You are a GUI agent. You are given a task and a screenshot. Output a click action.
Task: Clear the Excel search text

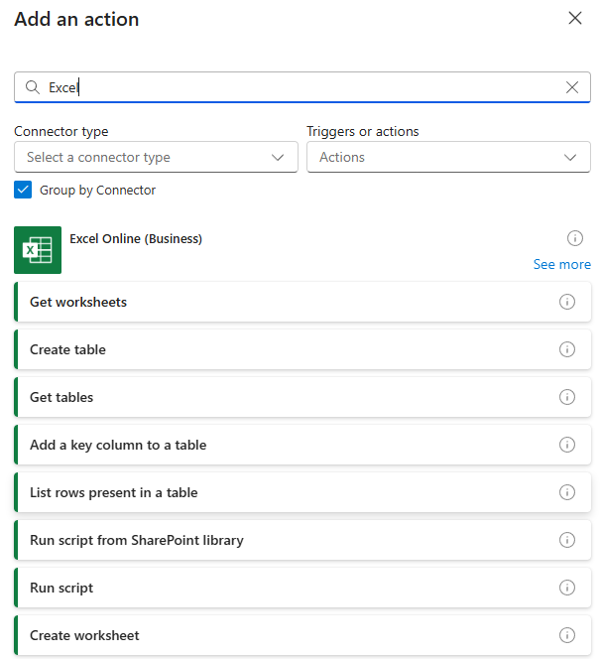[x=572, y=87]
